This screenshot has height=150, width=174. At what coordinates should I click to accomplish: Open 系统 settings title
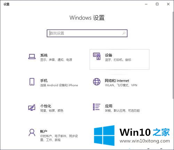(44, 55)
